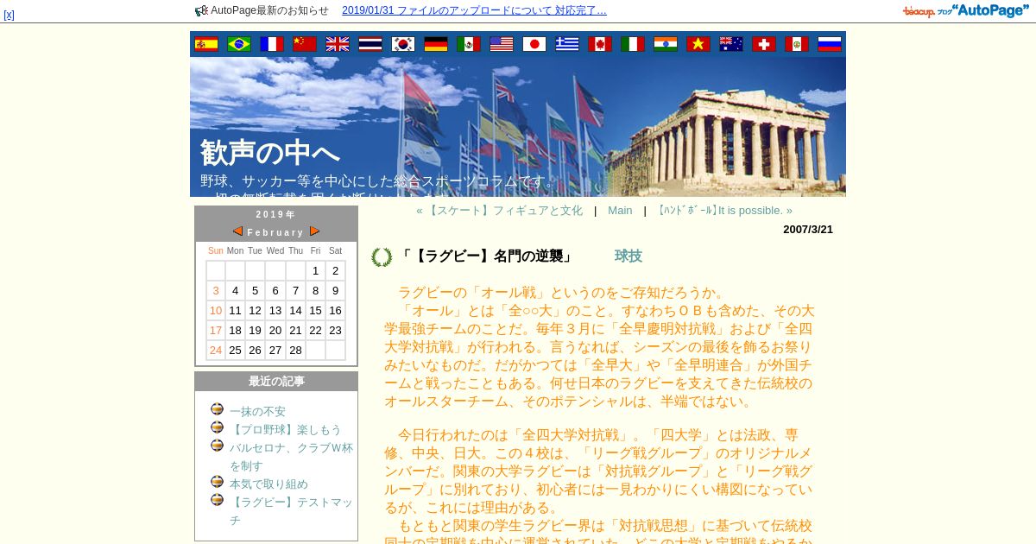Click the India flag icon
1036x544 pixels.
tap(666, 44)
